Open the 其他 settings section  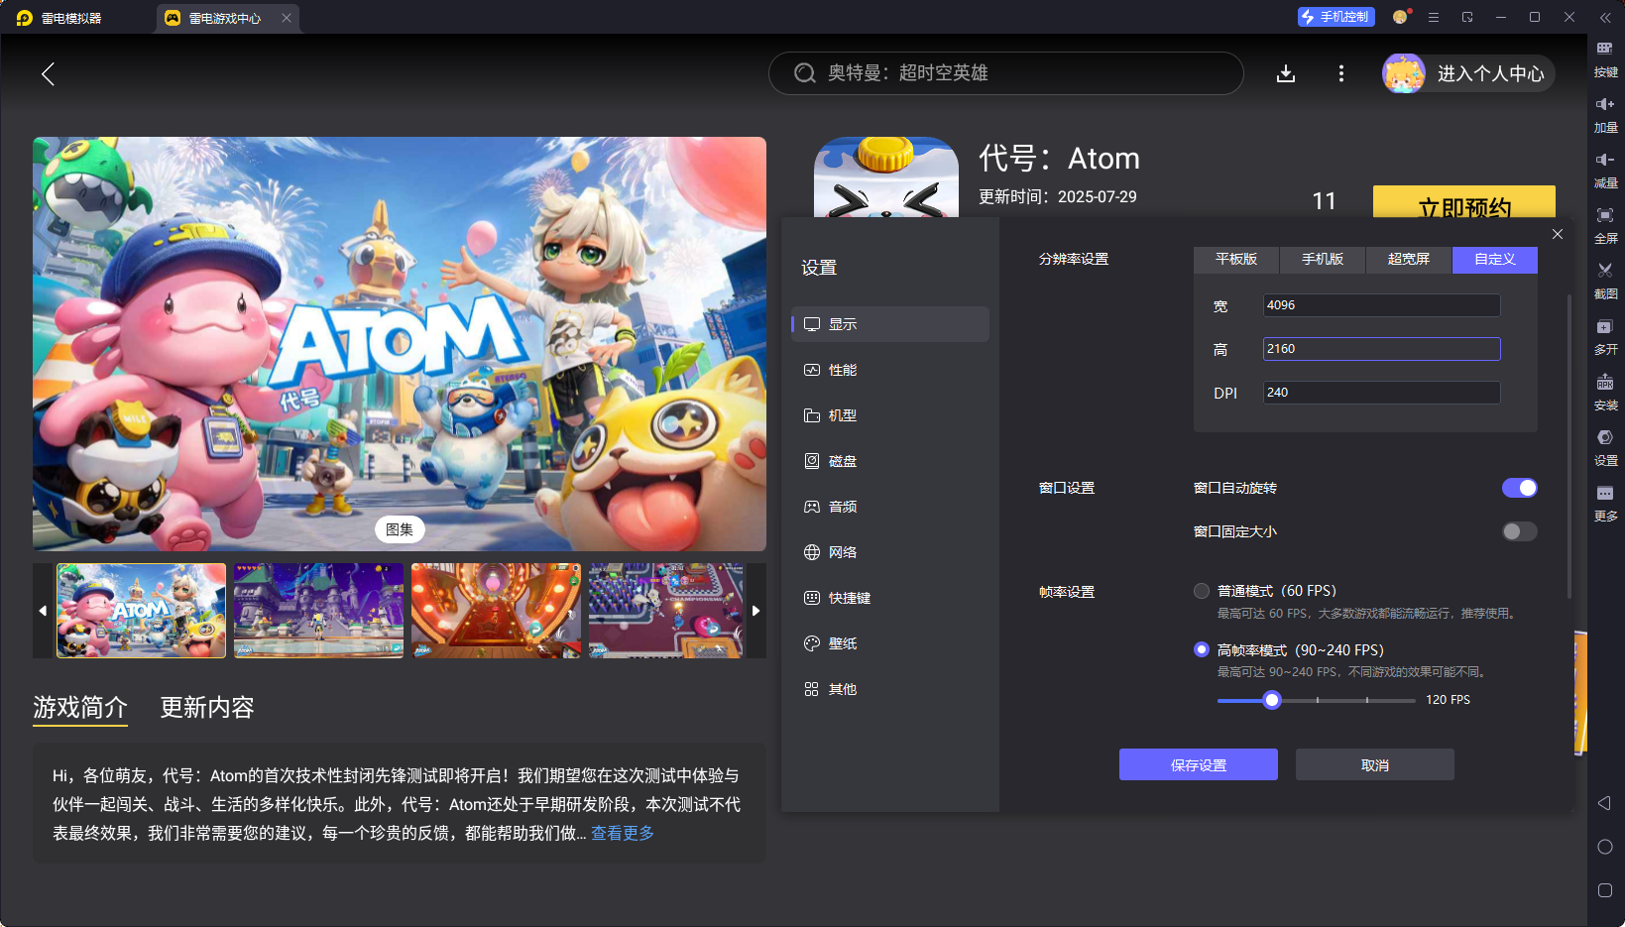890,689
